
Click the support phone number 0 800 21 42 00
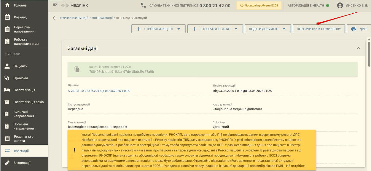point(215,5)
